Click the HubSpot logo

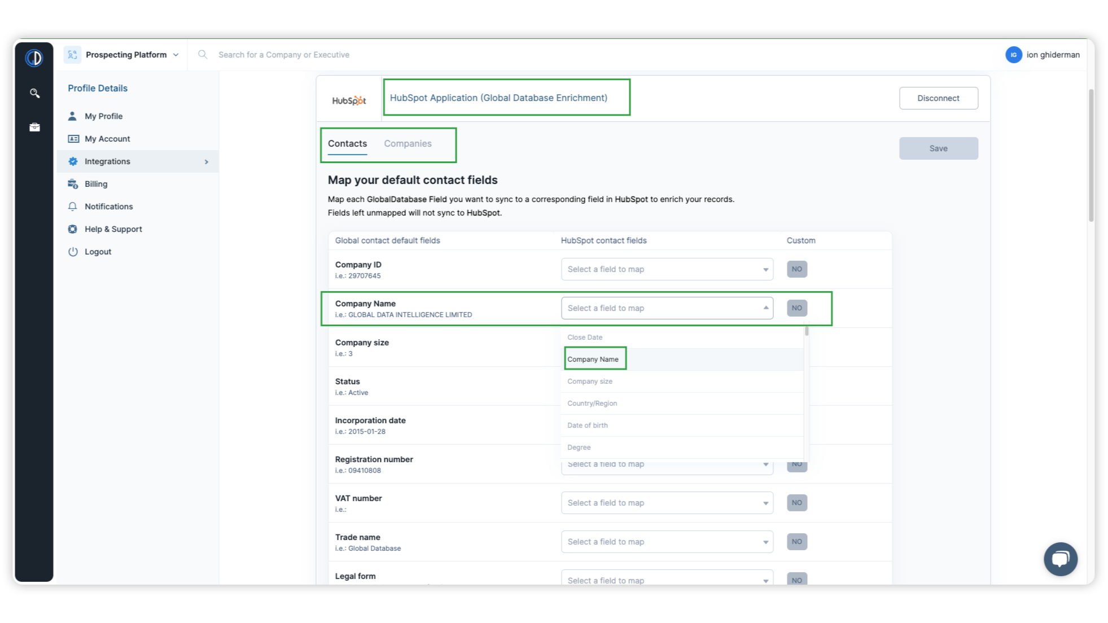coord(349,100)
